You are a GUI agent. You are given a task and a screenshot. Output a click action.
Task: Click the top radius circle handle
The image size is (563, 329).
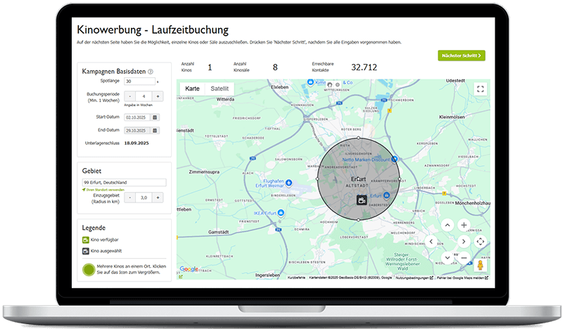[x=358, y=138]
